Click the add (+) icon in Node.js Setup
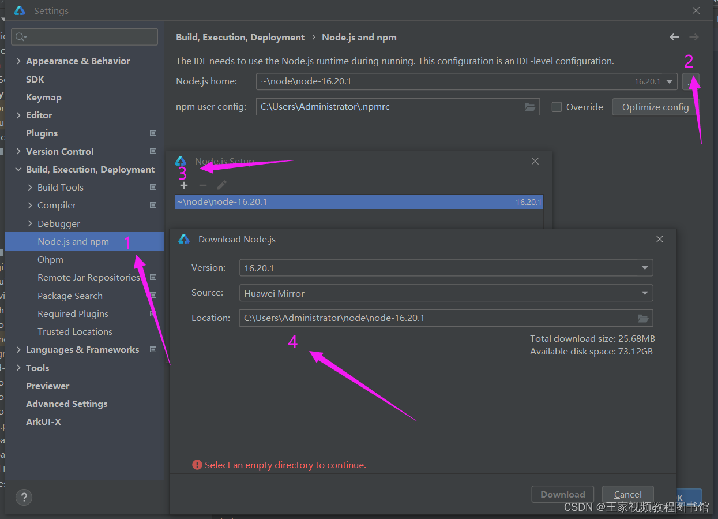Viewport: 718px width, 519px height. [184, 185]
